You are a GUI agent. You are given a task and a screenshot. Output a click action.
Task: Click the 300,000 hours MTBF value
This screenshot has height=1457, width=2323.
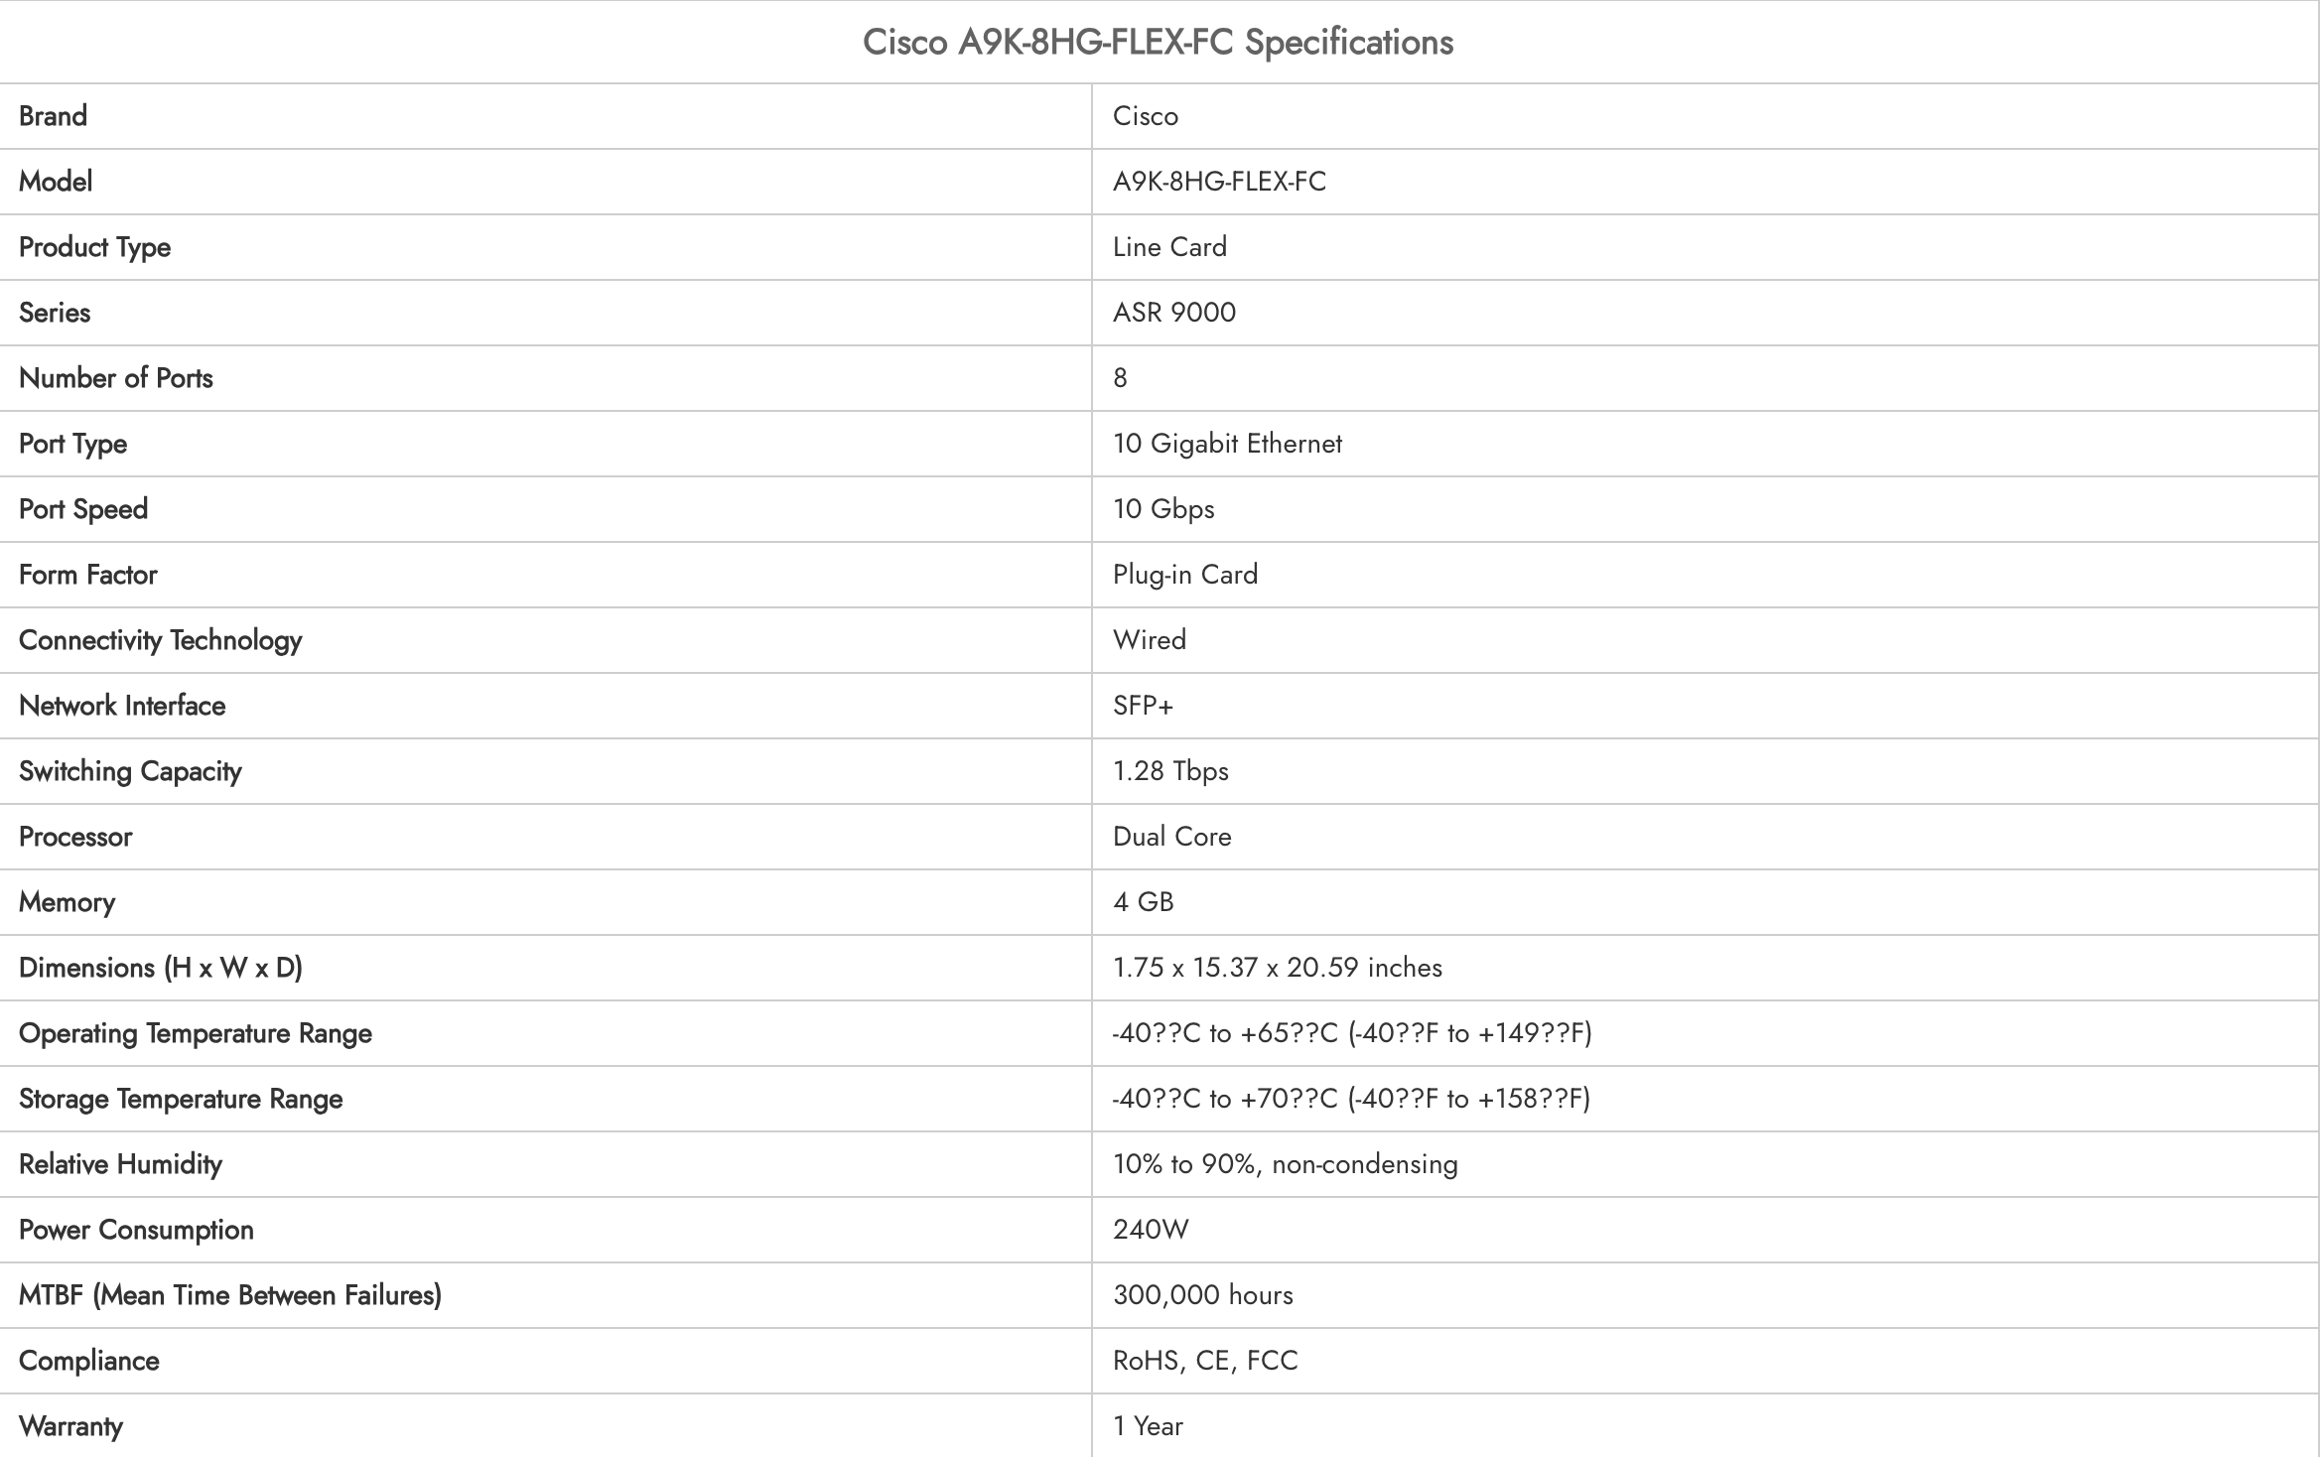(x=1203, y=1295)
